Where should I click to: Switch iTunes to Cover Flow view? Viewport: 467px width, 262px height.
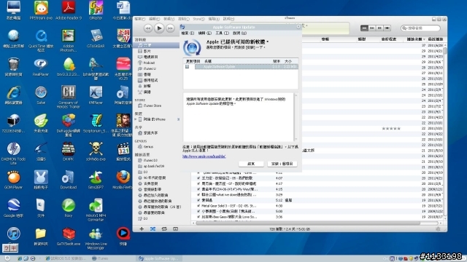pos(387,28)
